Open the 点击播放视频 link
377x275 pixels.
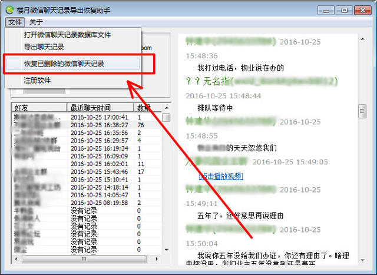pos(221,177)
